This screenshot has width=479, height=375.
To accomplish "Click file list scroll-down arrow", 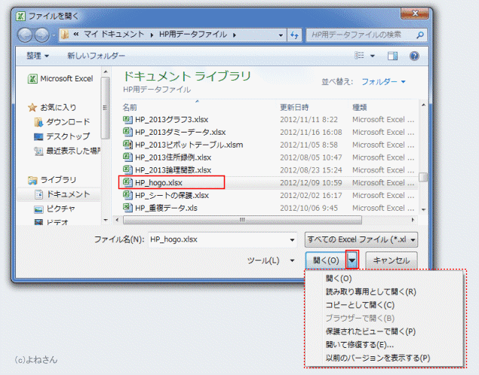I will click(423, 209).
